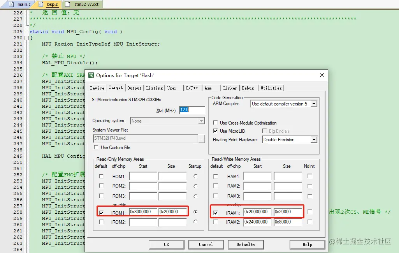Check the RAM2 default checkbox
Viewport: 399px width, 253px height.
pos(216,186)
